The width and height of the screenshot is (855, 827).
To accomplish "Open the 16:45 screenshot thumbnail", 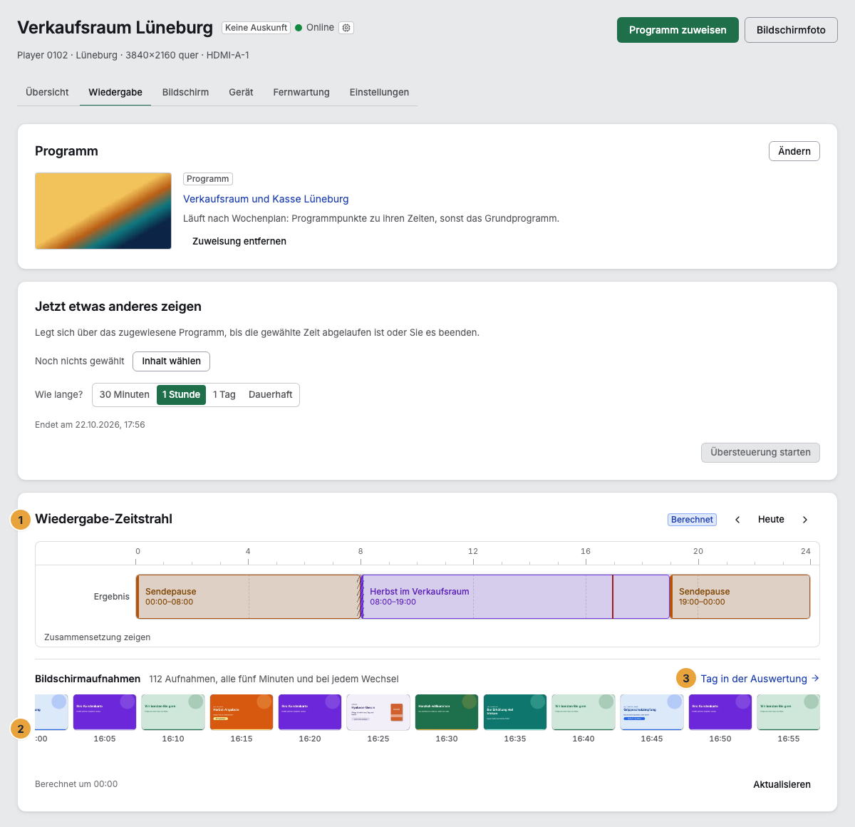I will [x=652, y=712].
